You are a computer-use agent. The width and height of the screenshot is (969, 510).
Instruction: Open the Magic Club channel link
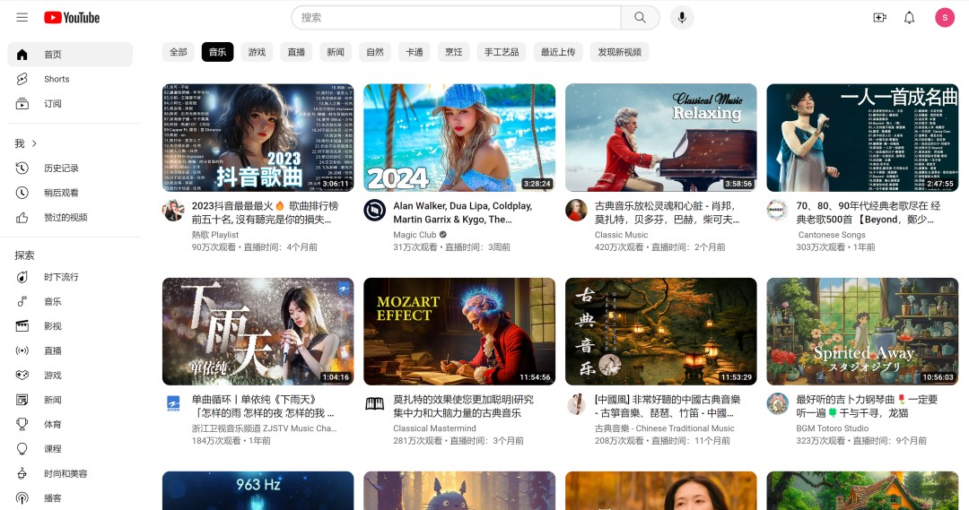click(415, 235)
